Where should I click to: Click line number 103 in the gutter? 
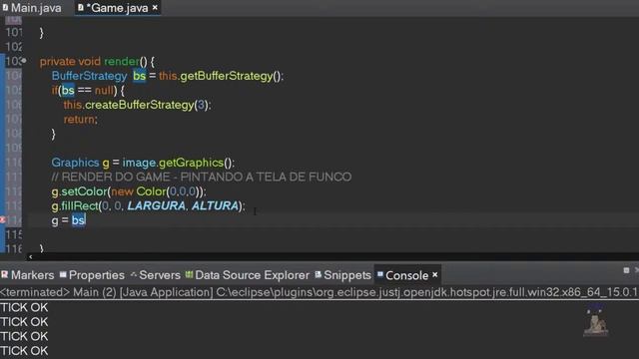(x=13, y=61)
